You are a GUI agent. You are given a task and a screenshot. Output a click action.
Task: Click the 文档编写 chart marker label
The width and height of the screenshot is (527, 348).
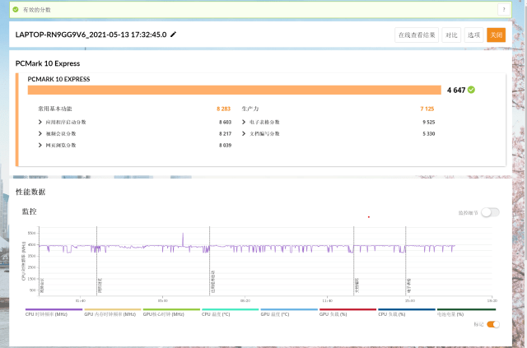(357, 285)
